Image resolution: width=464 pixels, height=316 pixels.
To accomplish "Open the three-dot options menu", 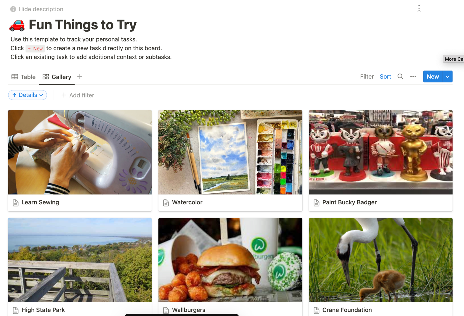I will click(413, 77).
